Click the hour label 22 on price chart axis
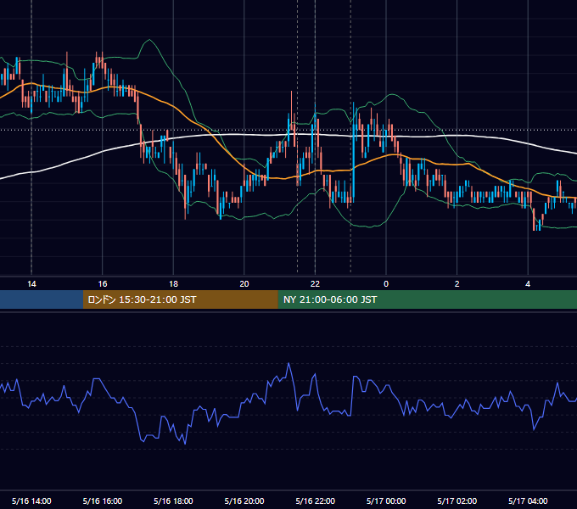Image resolution: width=577 pixels, height=509 pixels. coord(315,284)
